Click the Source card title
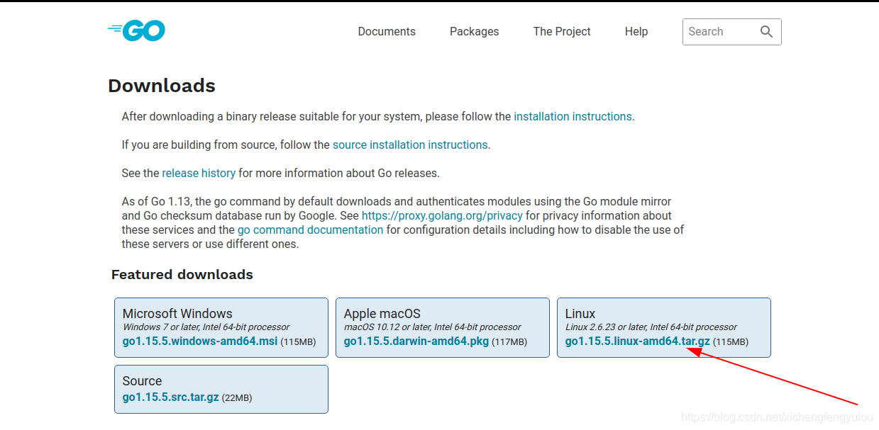Screen dimensions: 879x430 (x=142, y=380)
